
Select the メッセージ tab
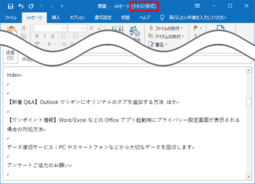coord(34,17)
